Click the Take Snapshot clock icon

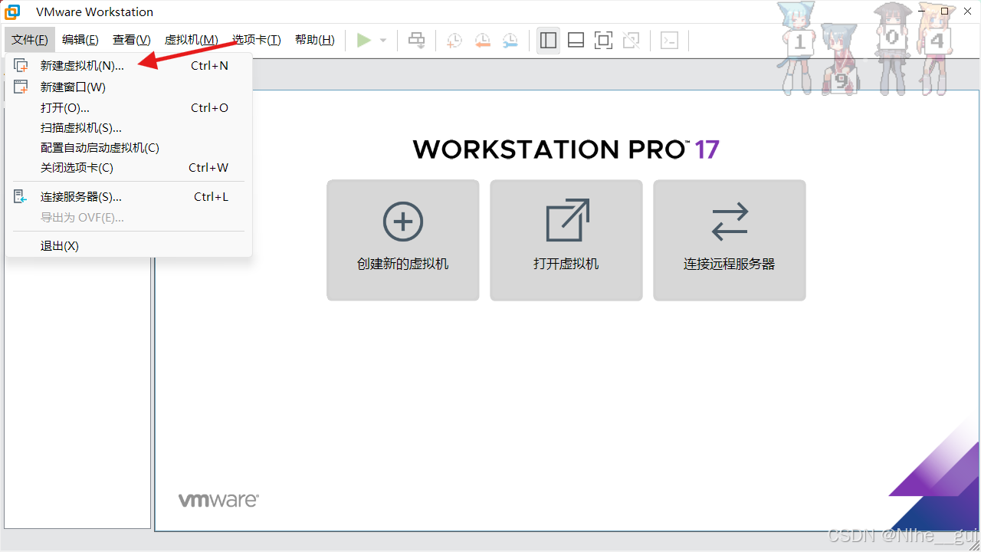(454, 41)
